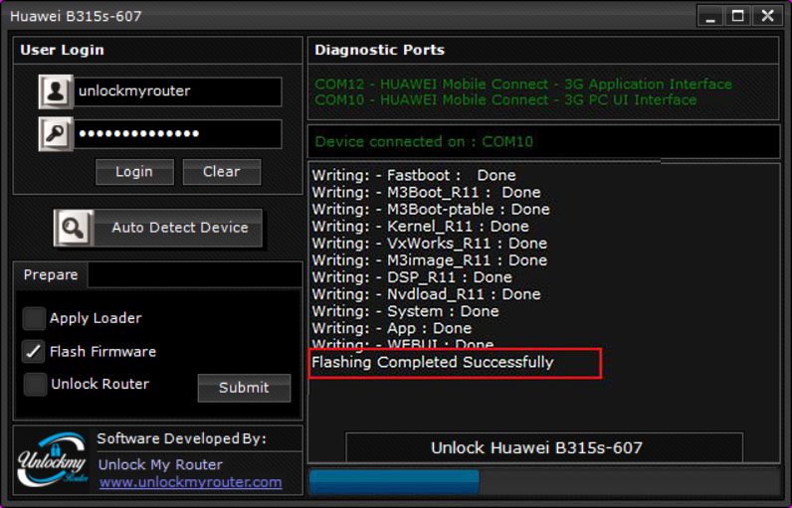Click log line 'Writing: - DSP_R11 : Done'

click(412, 277)
